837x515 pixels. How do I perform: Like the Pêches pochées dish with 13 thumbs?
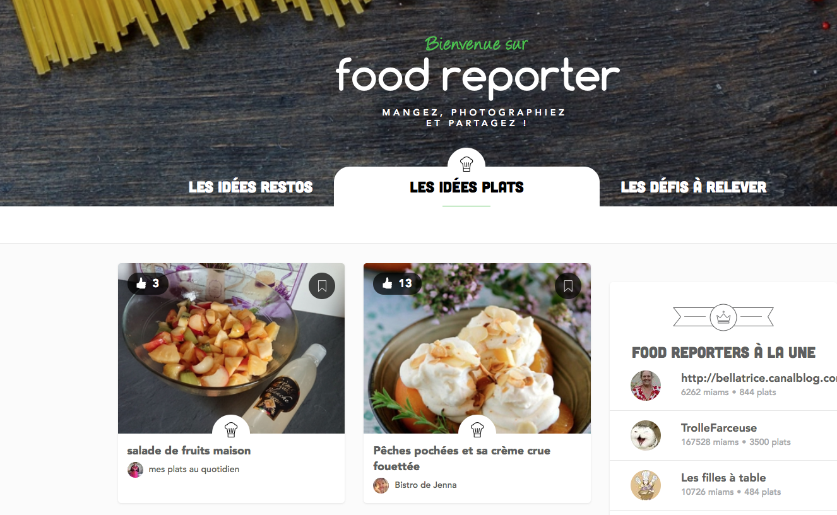click(x=397, y=284)
